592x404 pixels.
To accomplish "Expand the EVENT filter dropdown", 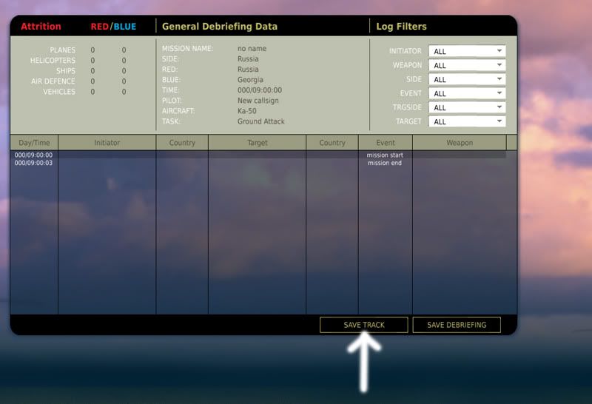I will (x=467, y=93).
